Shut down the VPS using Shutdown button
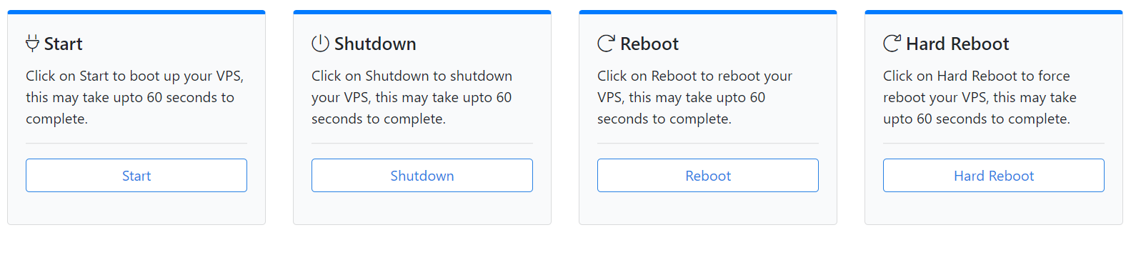1136x260 pixels. [x=422, y=176]
